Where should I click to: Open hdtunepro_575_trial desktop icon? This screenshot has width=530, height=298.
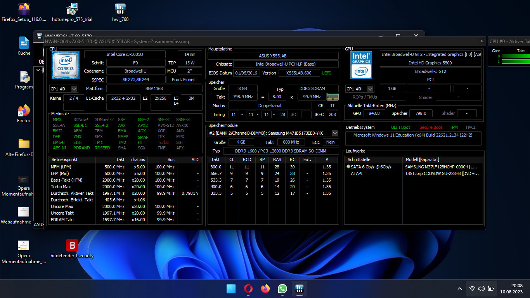click(x=72, y=12)
